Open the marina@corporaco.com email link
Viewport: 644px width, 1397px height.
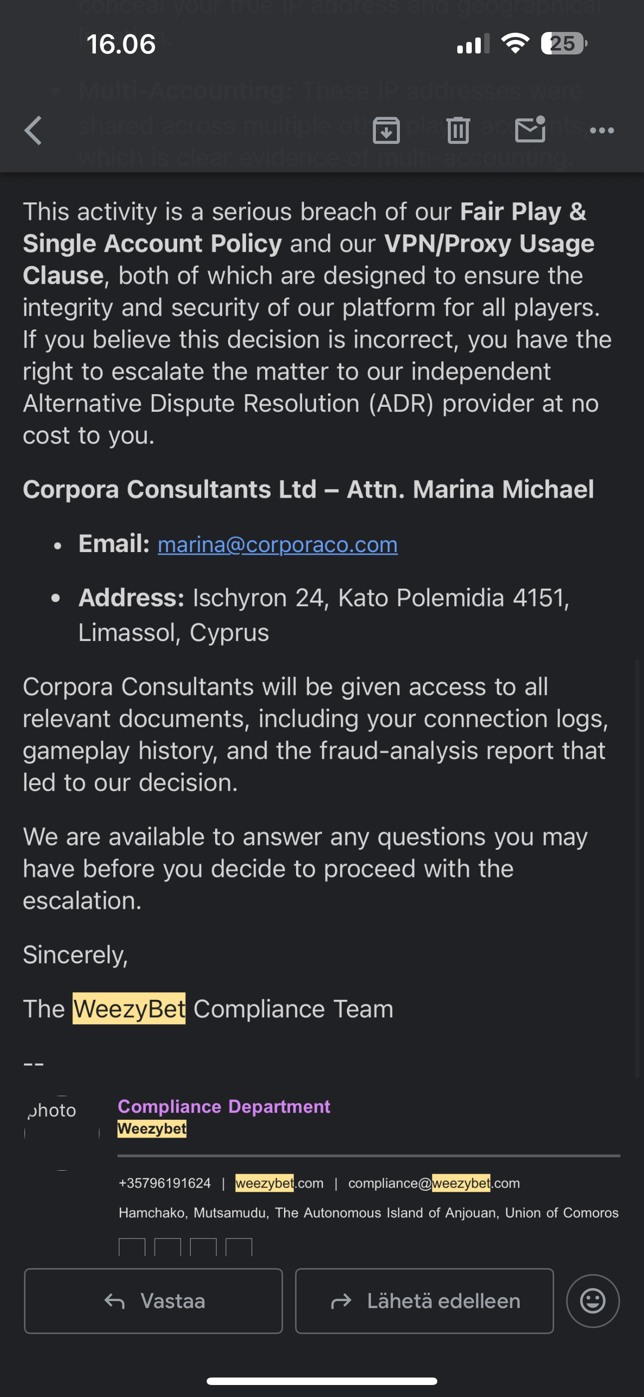(x=278, y=545)
